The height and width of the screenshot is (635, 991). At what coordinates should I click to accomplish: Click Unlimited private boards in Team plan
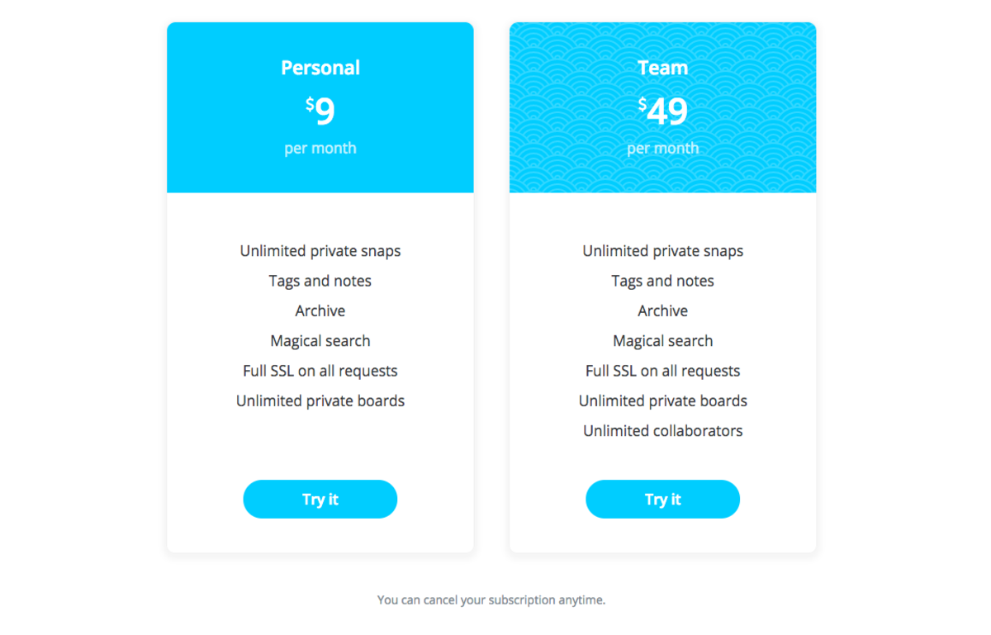tap(663, 400)
